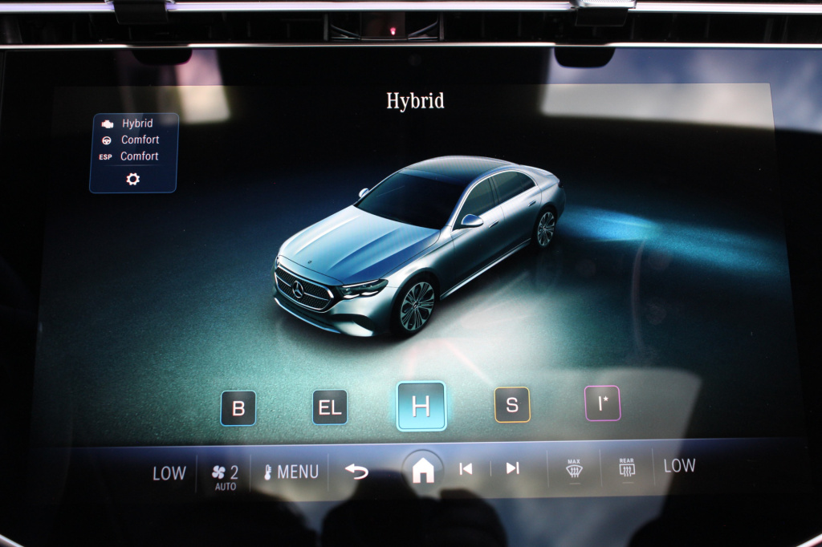
Task: Tap the Mercedes car image
Action: click(x=419, y=245)
